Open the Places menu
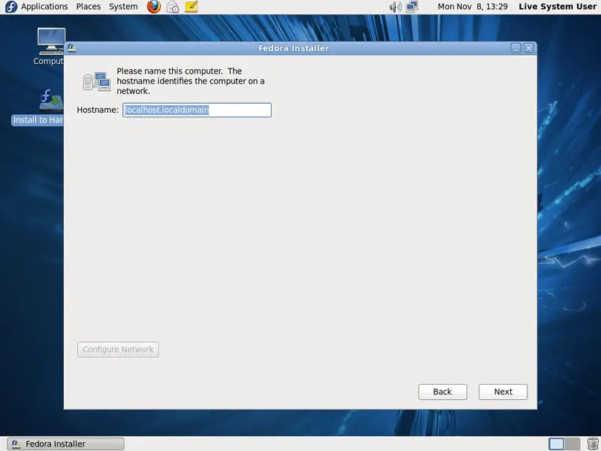Screen dimensions: 601x451 (88, 7)
